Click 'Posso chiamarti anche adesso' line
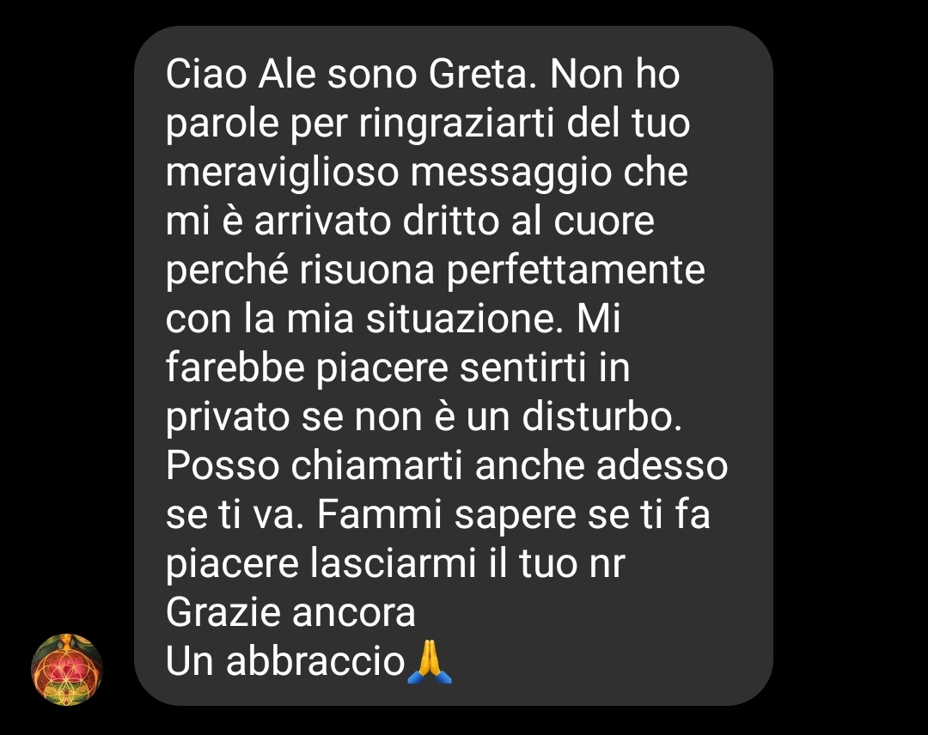 coord(447,466)
